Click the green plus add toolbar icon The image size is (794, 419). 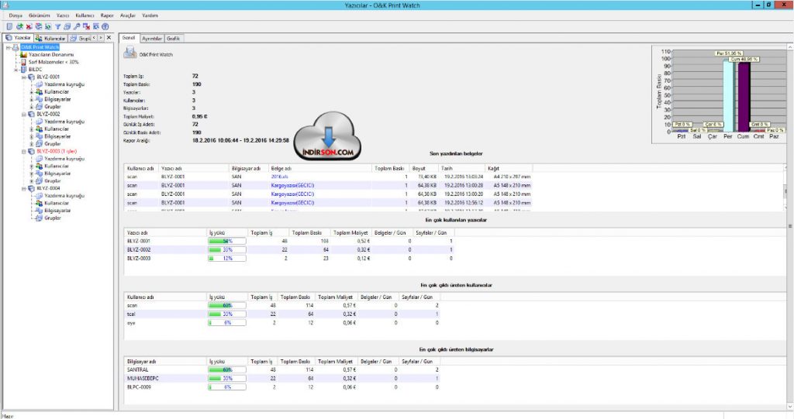(19, 26)
